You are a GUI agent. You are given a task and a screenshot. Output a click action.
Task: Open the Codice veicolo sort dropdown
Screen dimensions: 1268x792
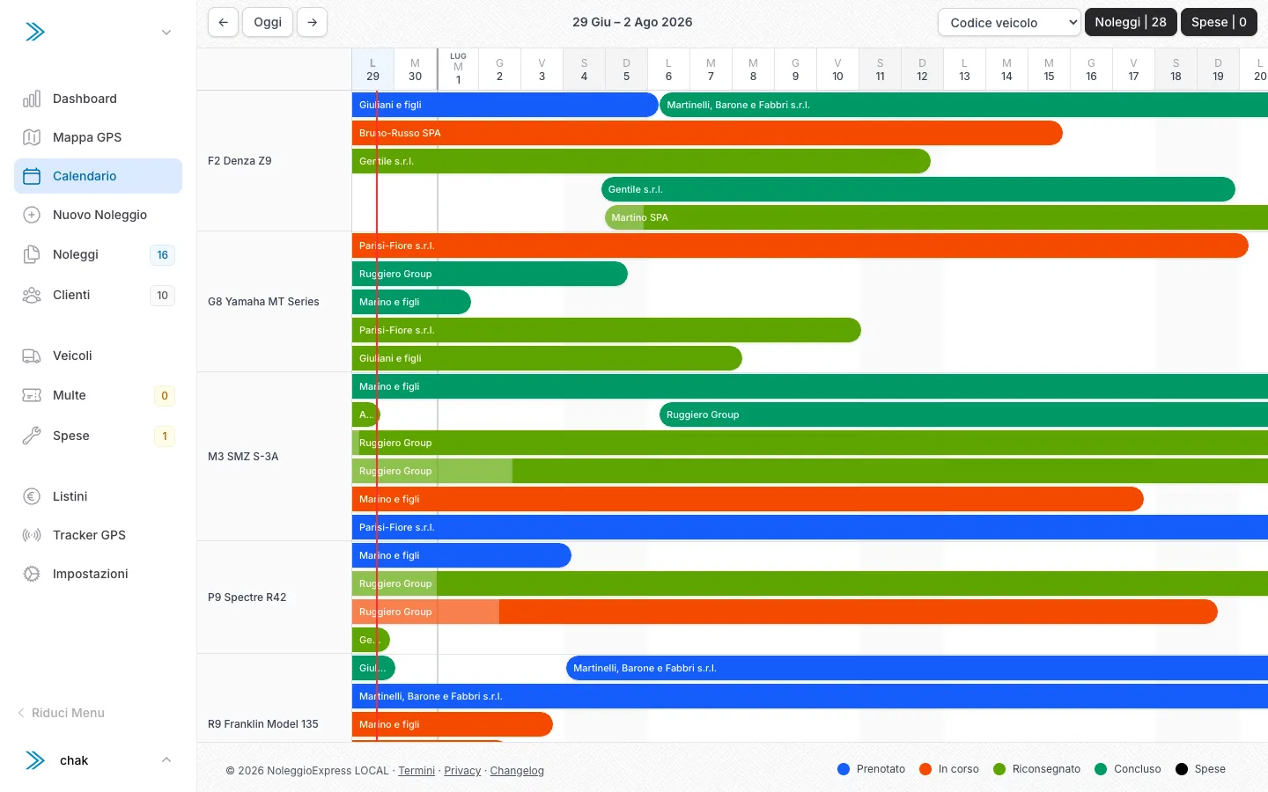[1009, 23]
